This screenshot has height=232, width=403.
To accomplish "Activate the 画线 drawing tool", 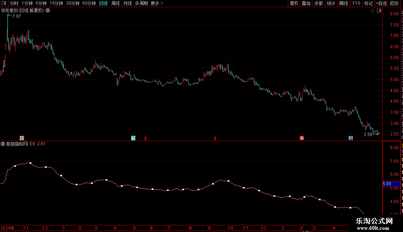I will pos(343,3).
